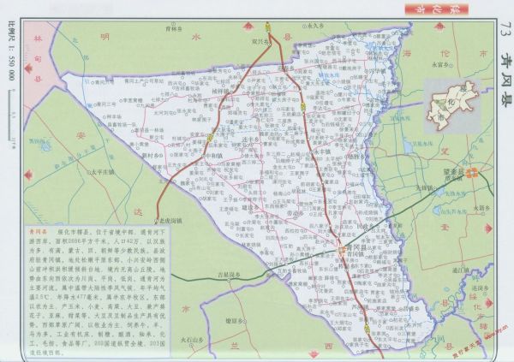Image resolution: width=514 pixels, height=362 pixels.
Task: Select the 青冈镇 town label
Action: pos(356,254)
